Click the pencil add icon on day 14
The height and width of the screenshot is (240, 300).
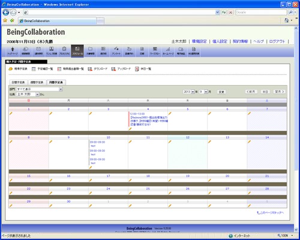(249, 142)
